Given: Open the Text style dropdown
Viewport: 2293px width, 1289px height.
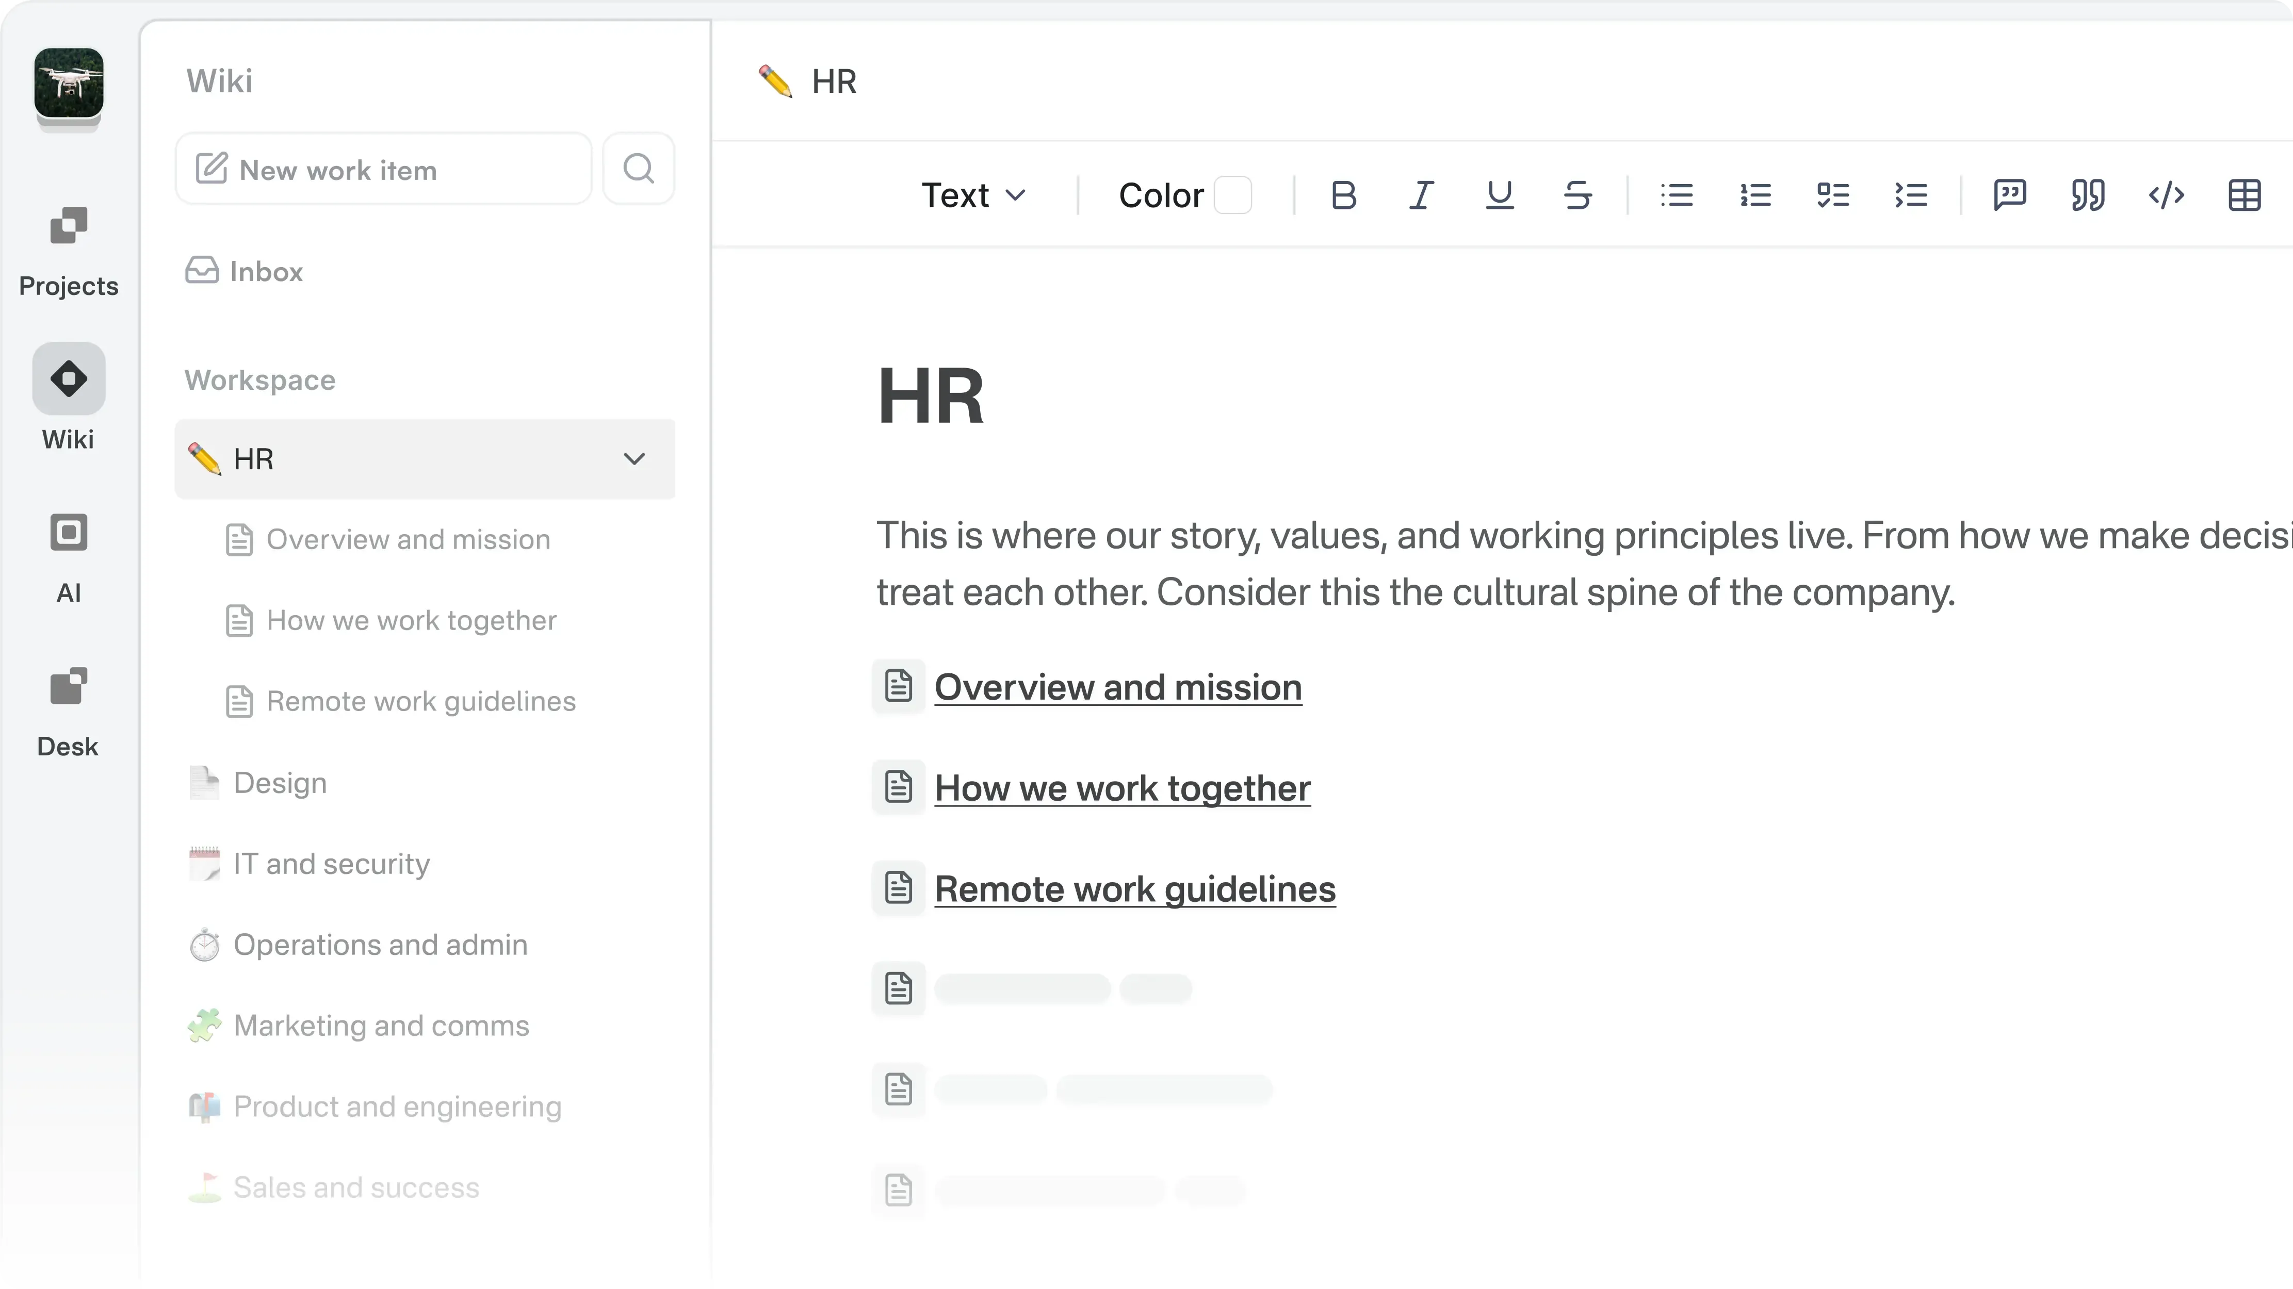Looking at the screenshot, I should pyautogui.click(x=974, y=195).
